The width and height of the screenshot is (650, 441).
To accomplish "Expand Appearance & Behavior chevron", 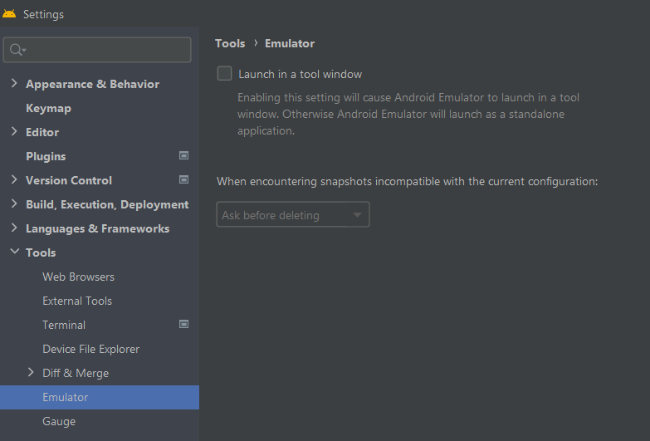I will (14, 83).
